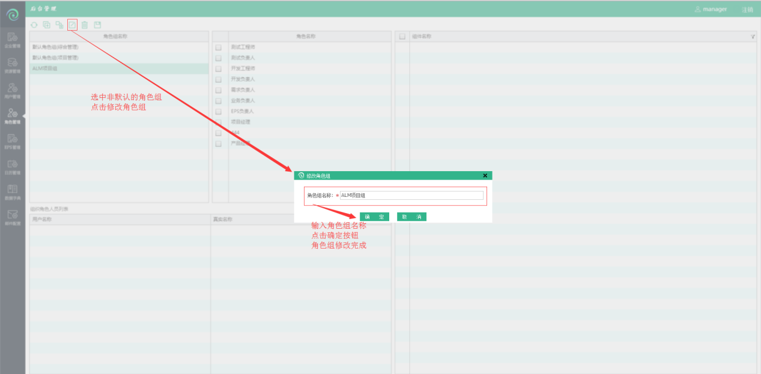The width and height of the screenshot is (761, 374).
Task: Click the manager user icon at top right
Action: [x=698, y=9]
